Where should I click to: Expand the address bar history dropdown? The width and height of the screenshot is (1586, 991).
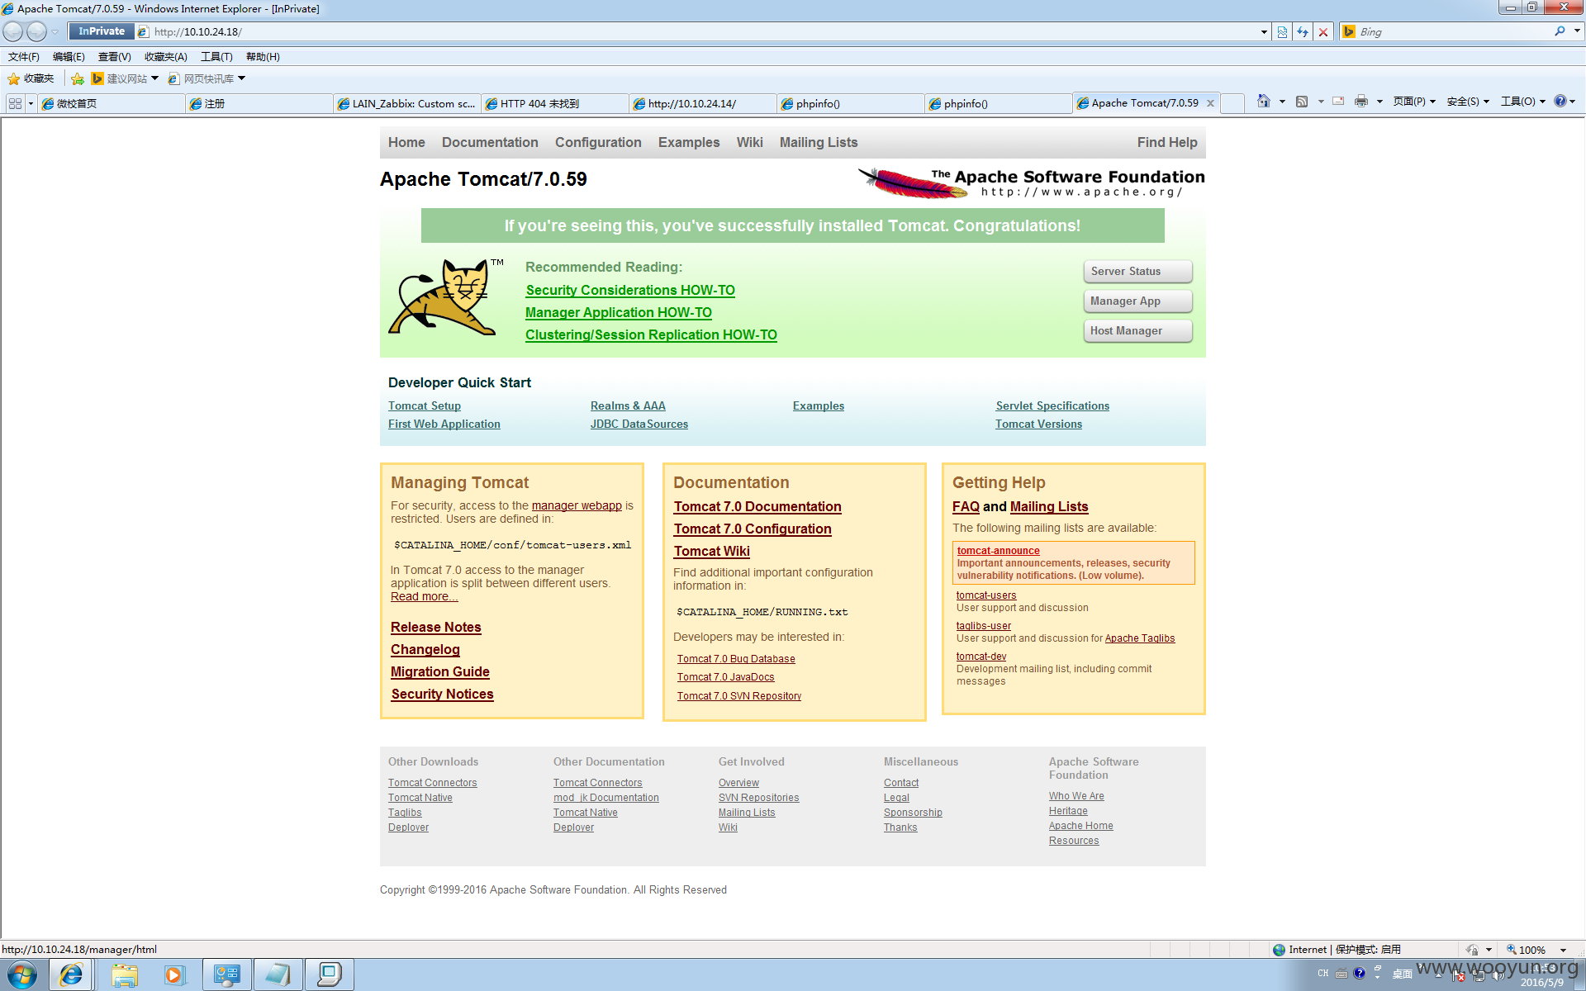(1264, 31)
